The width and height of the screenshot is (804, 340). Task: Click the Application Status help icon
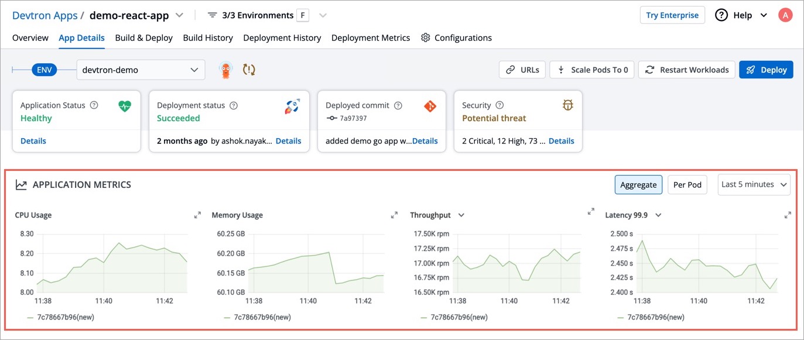coord(94,105)
